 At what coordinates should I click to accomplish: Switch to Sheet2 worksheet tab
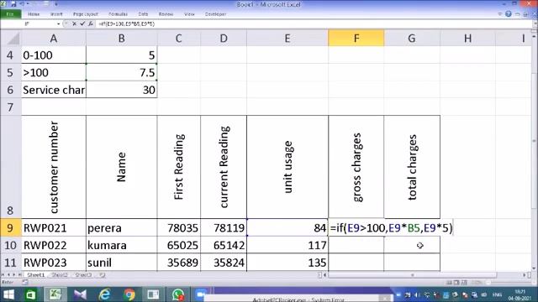pyautogui.click(x=60, y=274)
